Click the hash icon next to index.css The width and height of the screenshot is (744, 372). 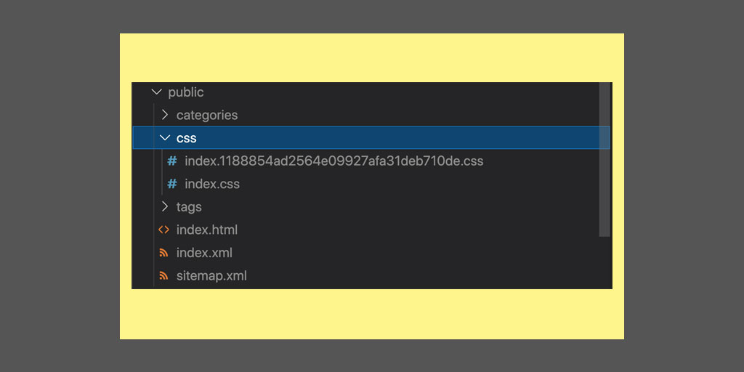tap(172, 185)
